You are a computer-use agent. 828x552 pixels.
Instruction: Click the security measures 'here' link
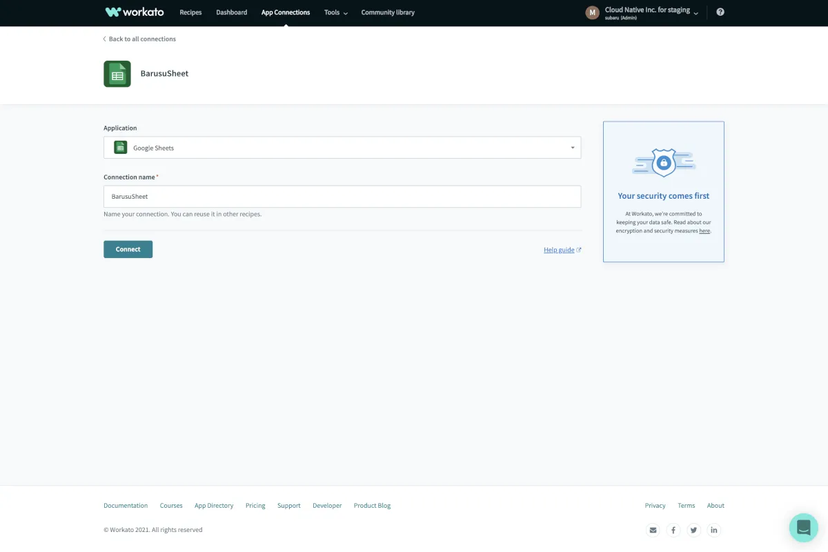(x=704, y=231)
